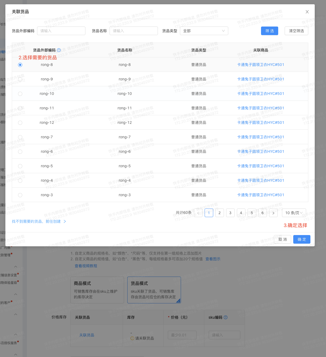Screen dimensions: 326x357
Task: Go to page 6 in pagination
Action: [263, 213]
